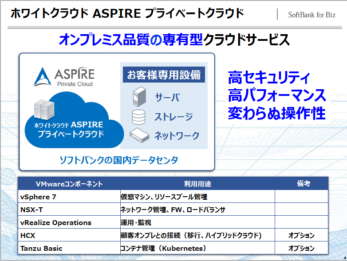Click the Tanzu Basic table cell
The image size is (347, 261).
coord(69,248)
